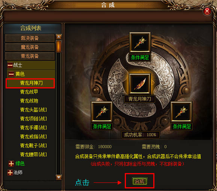Click the top material staff slot icon
This screenshot has height=191, width=217.
pyautogui.click(x=140, y=43)
